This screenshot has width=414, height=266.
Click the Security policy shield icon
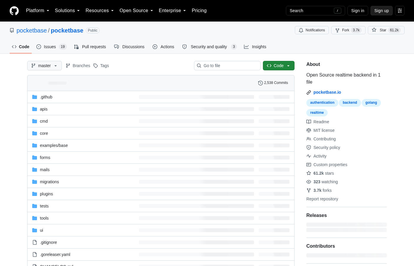[x=309, y=147]
